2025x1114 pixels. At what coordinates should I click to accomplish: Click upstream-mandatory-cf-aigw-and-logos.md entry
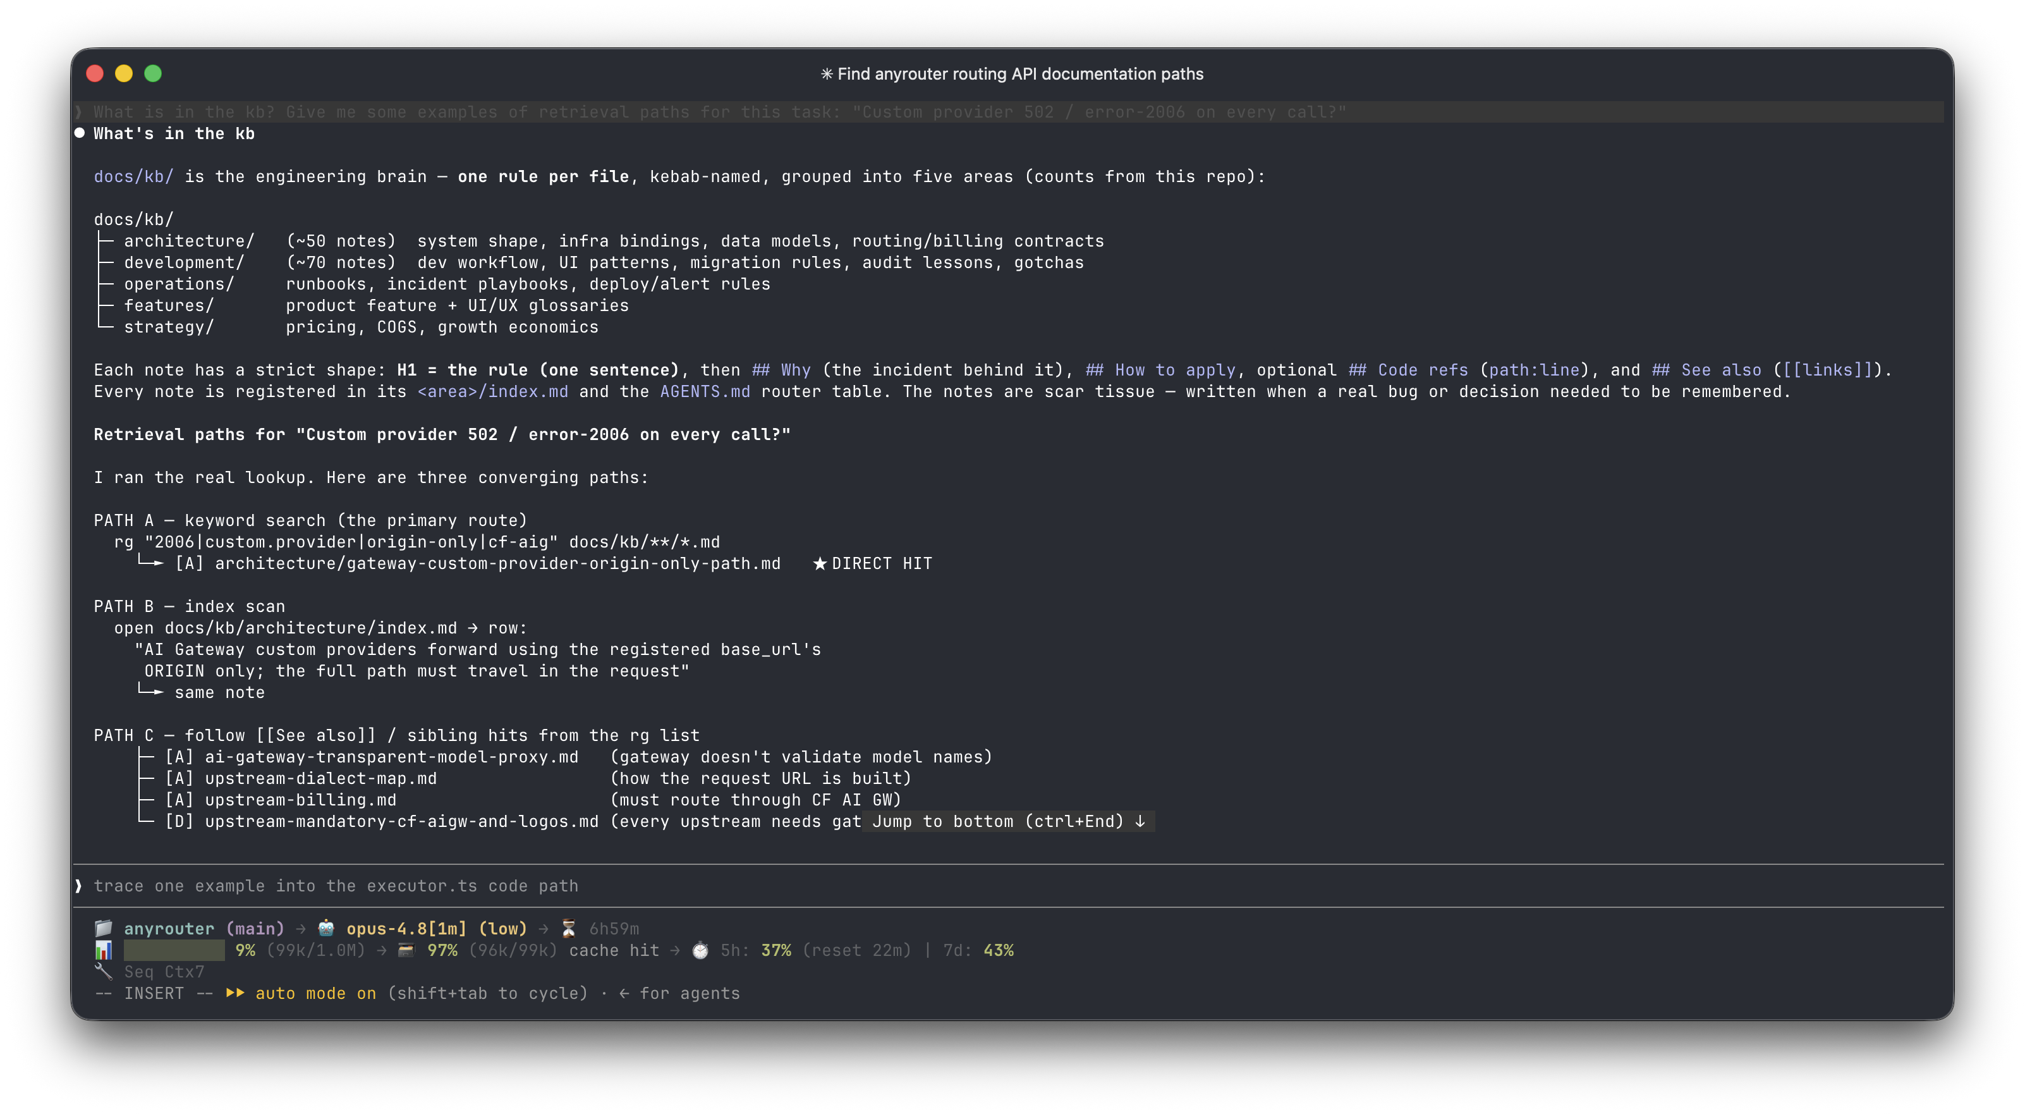[401, 821]
